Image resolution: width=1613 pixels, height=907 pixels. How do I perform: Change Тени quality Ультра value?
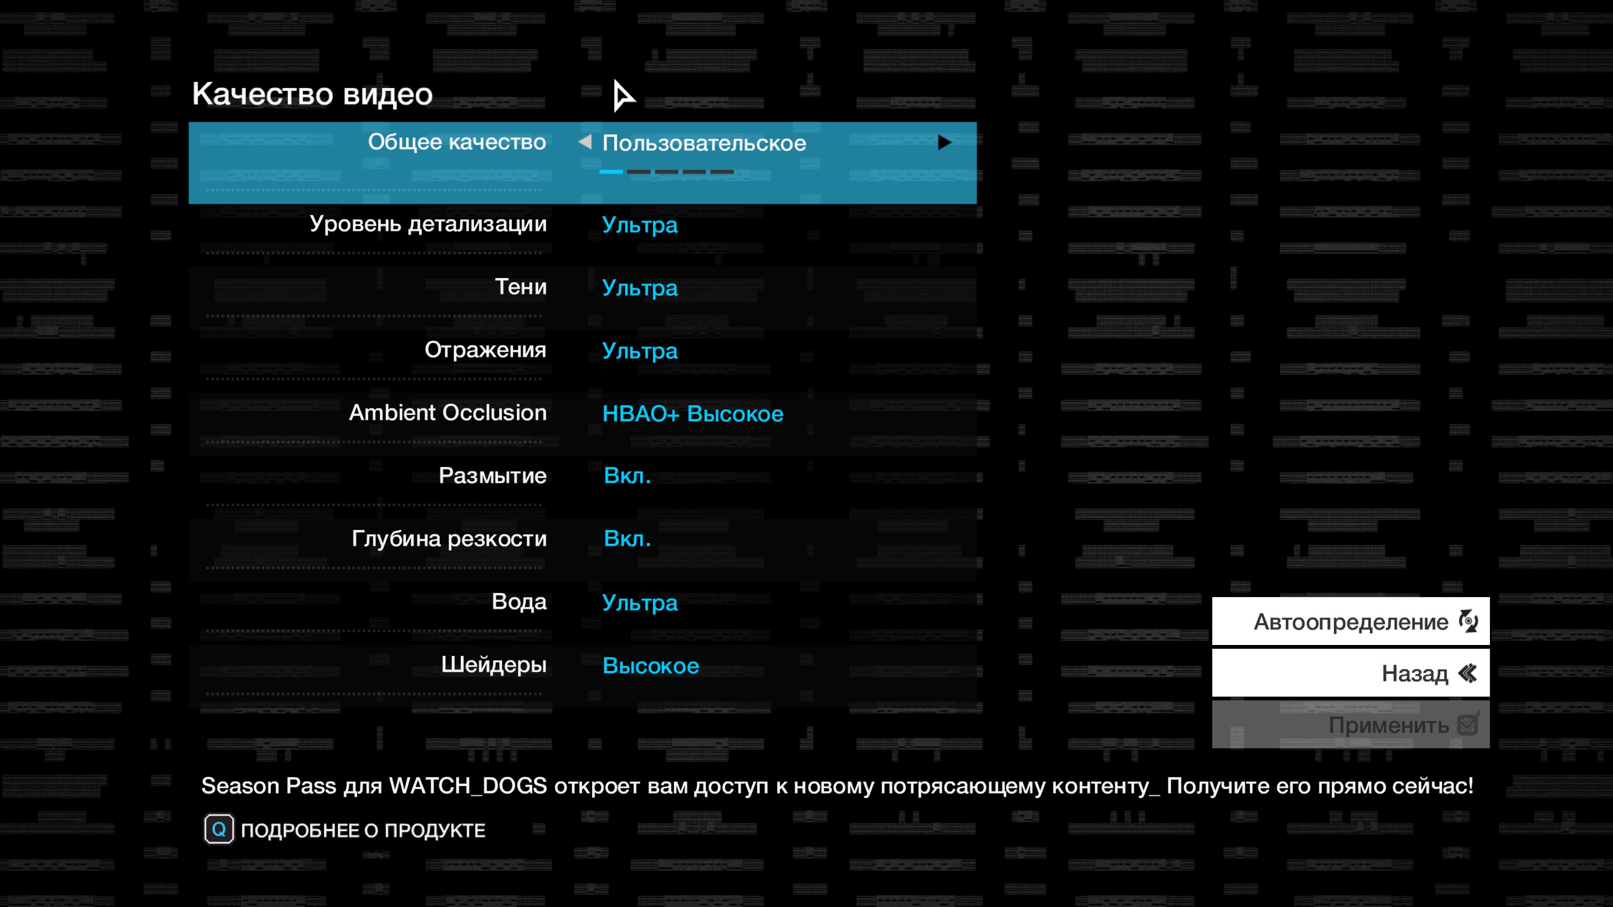tap(639, 288)
